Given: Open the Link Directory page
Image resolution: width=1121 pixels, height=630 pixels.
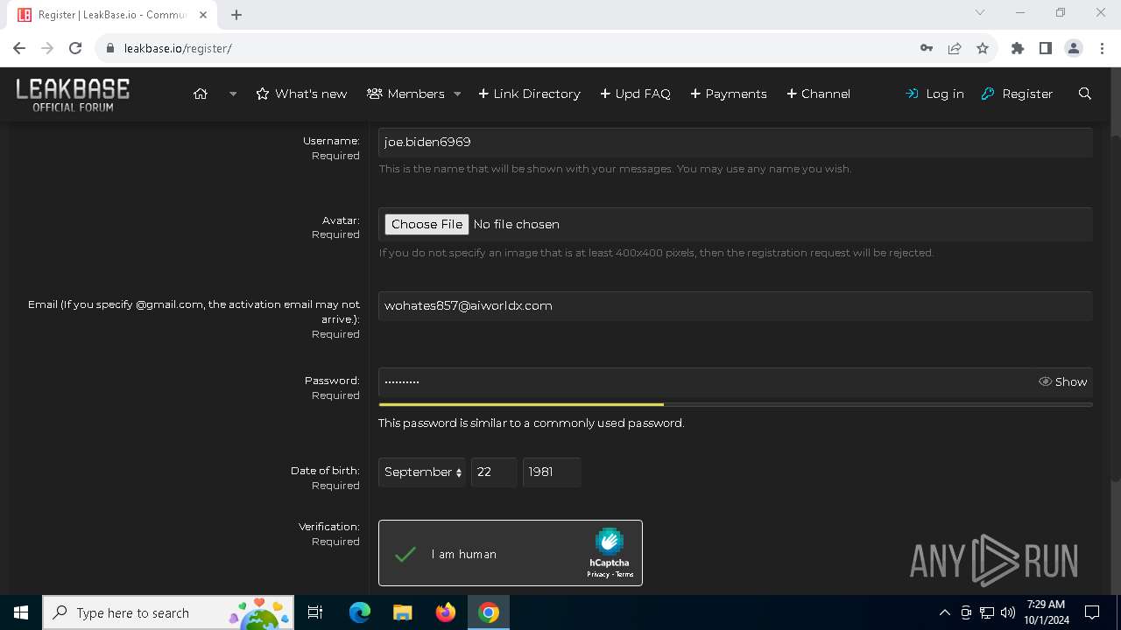Looking at the screenshot, I should click(x=529, y=94).
